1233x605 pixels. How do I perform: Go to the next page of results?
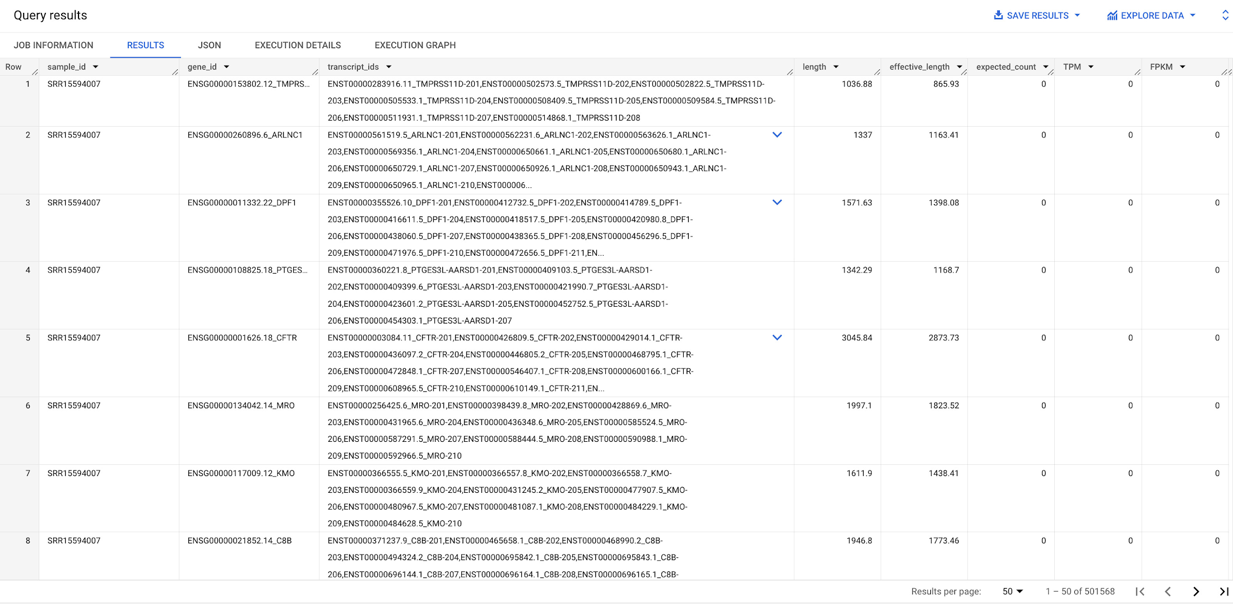click(1196, 592)
